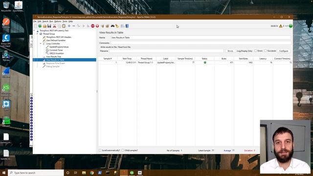Open the Templates icon in the toolbar
The height and width of the screenshot is (176, 313).
(40, 26)
